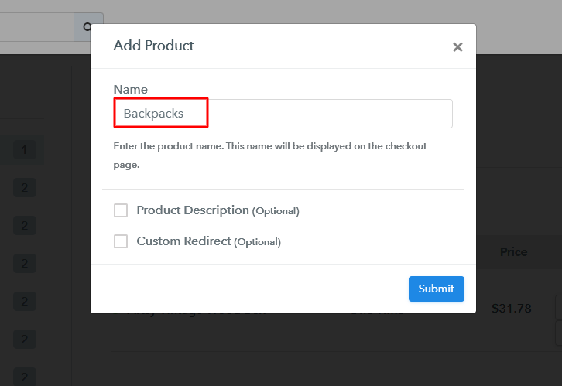Click the search icon behind the dialog
562x386 pixels.
87,27
